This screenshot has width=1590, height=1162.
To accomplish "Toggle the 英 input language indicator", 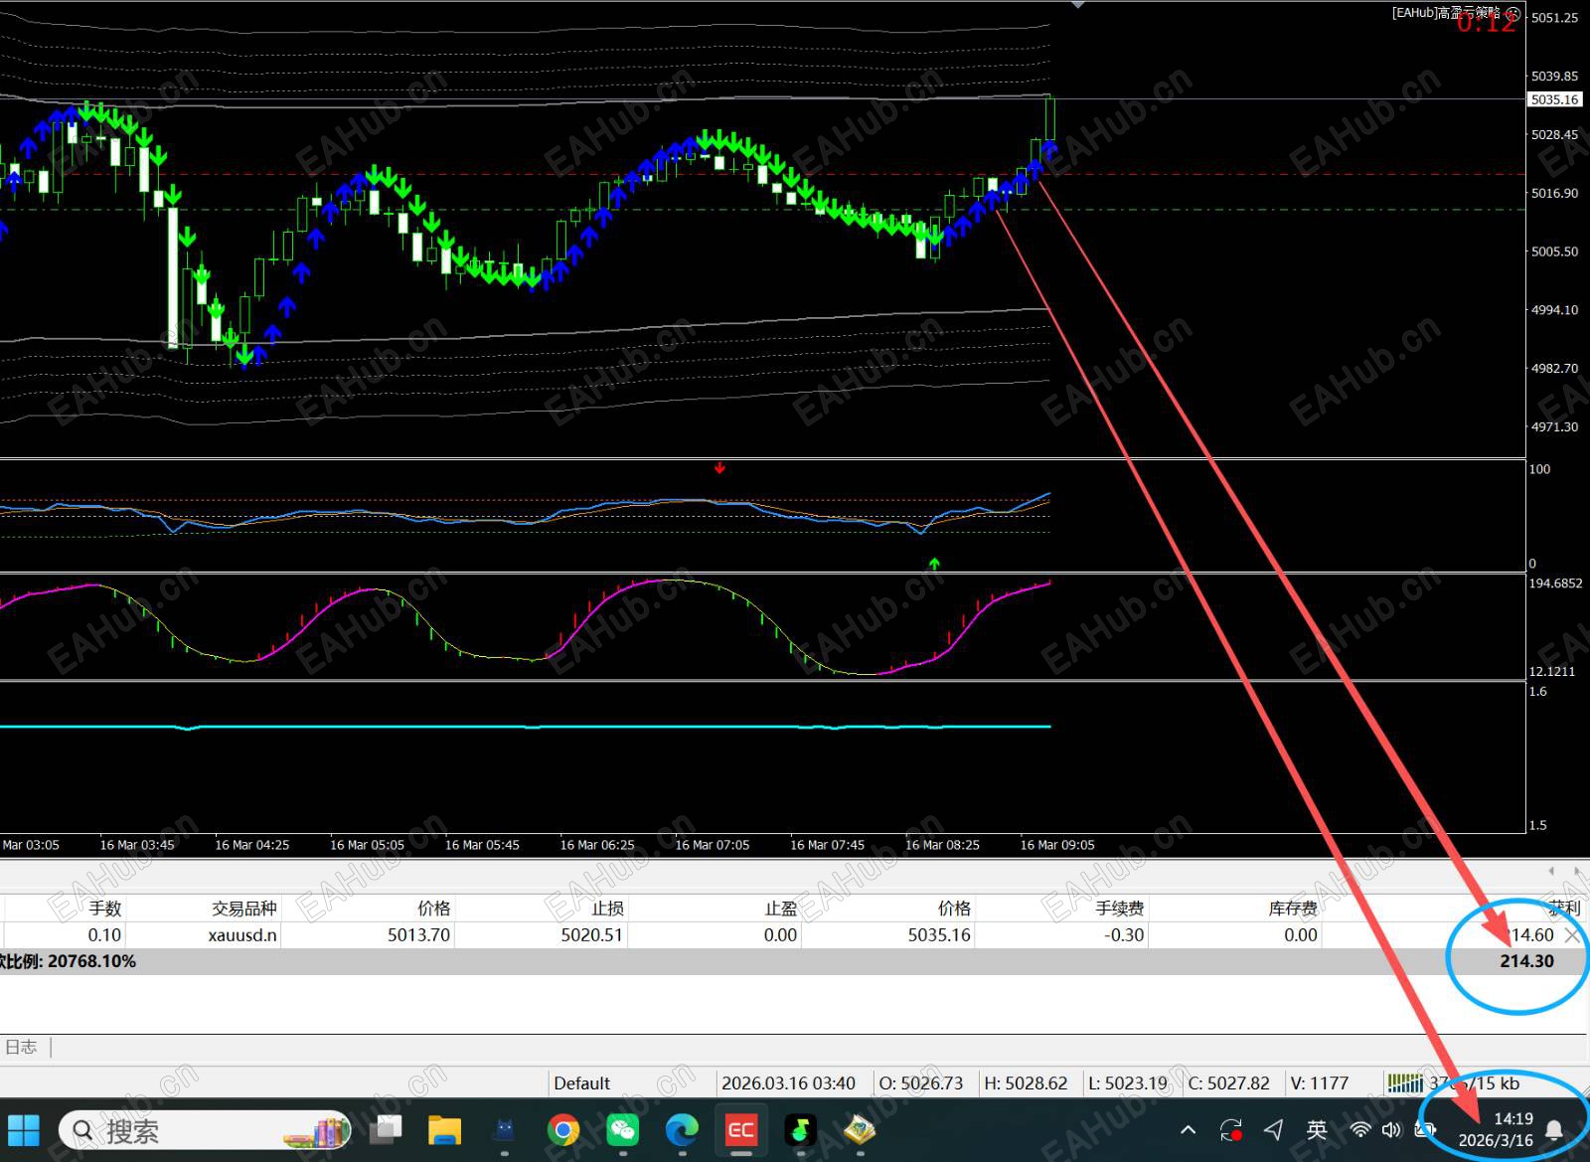I will tap(1317, 1129).
